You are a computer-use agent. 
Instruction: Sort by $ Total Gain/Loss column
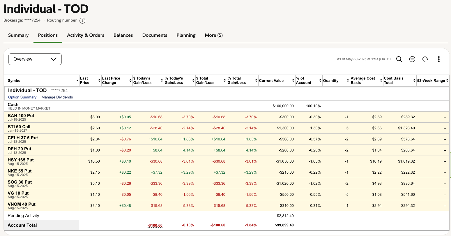pyautogui.click(x=225, y=80)
